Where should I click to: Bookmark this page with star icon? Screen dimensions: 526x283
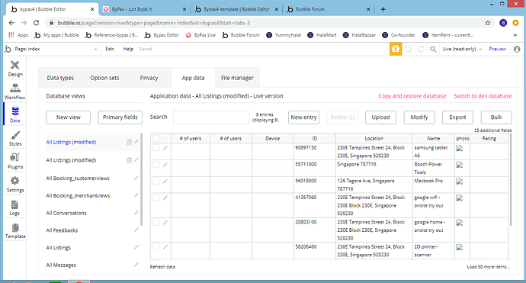pos(488,23)
